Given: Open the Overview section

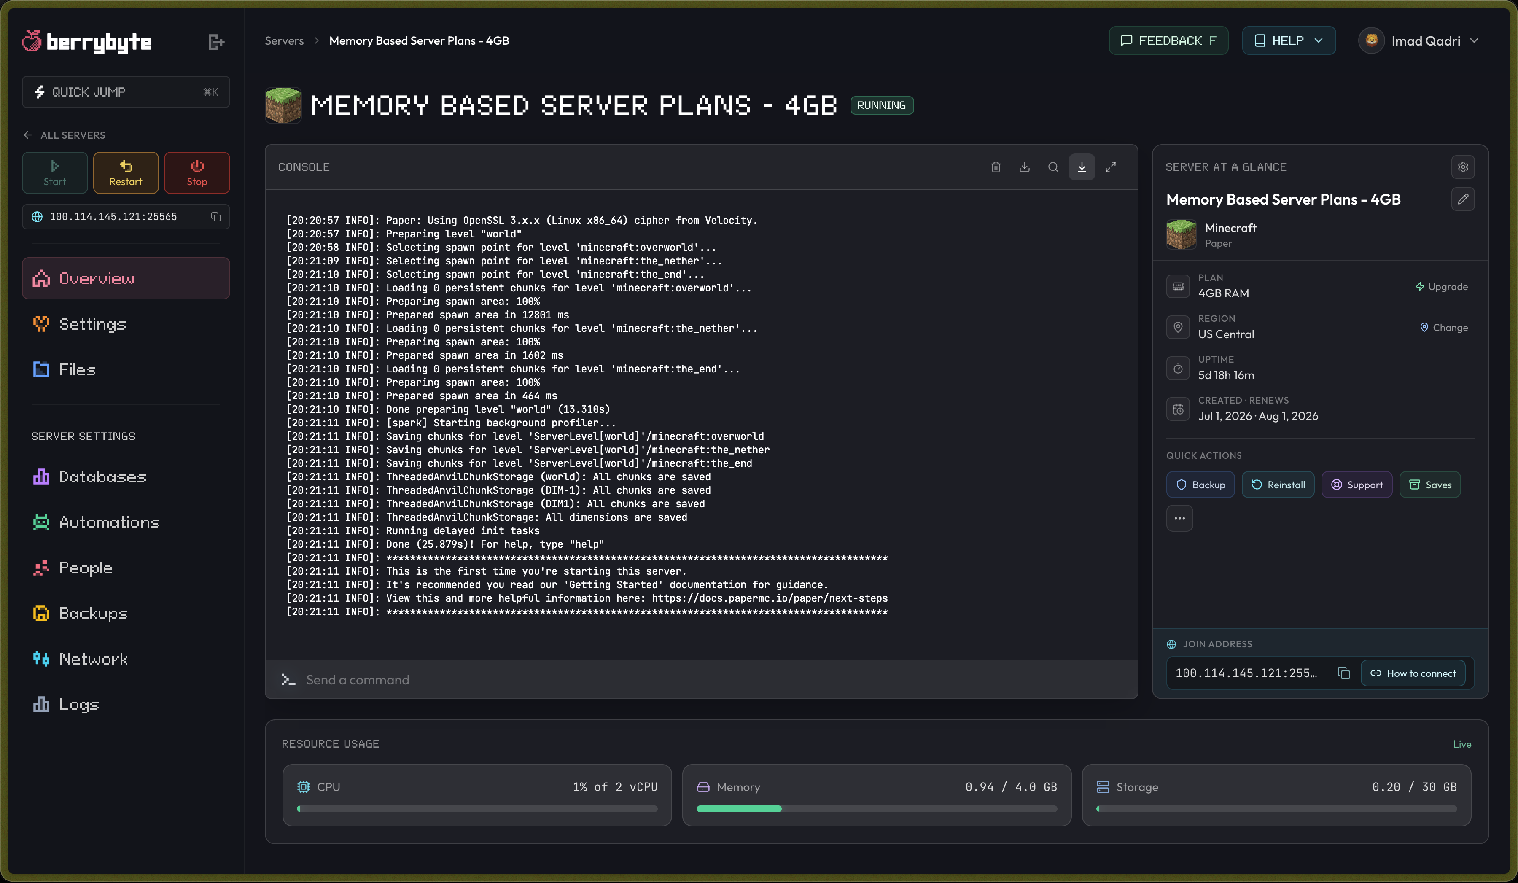Looking at the screenshot, I should tap(126, 278).
